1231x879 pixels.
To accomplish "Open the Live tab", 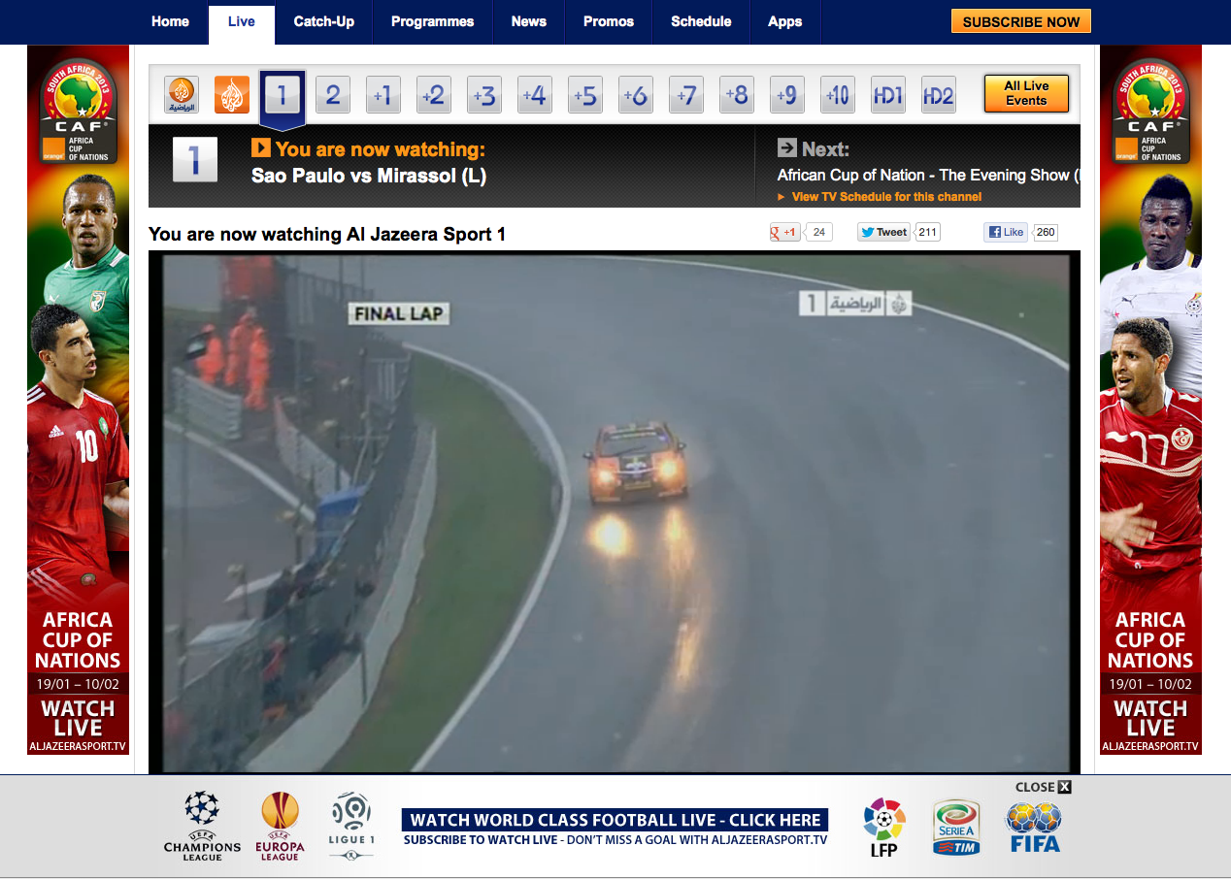I will click(242, 21).
